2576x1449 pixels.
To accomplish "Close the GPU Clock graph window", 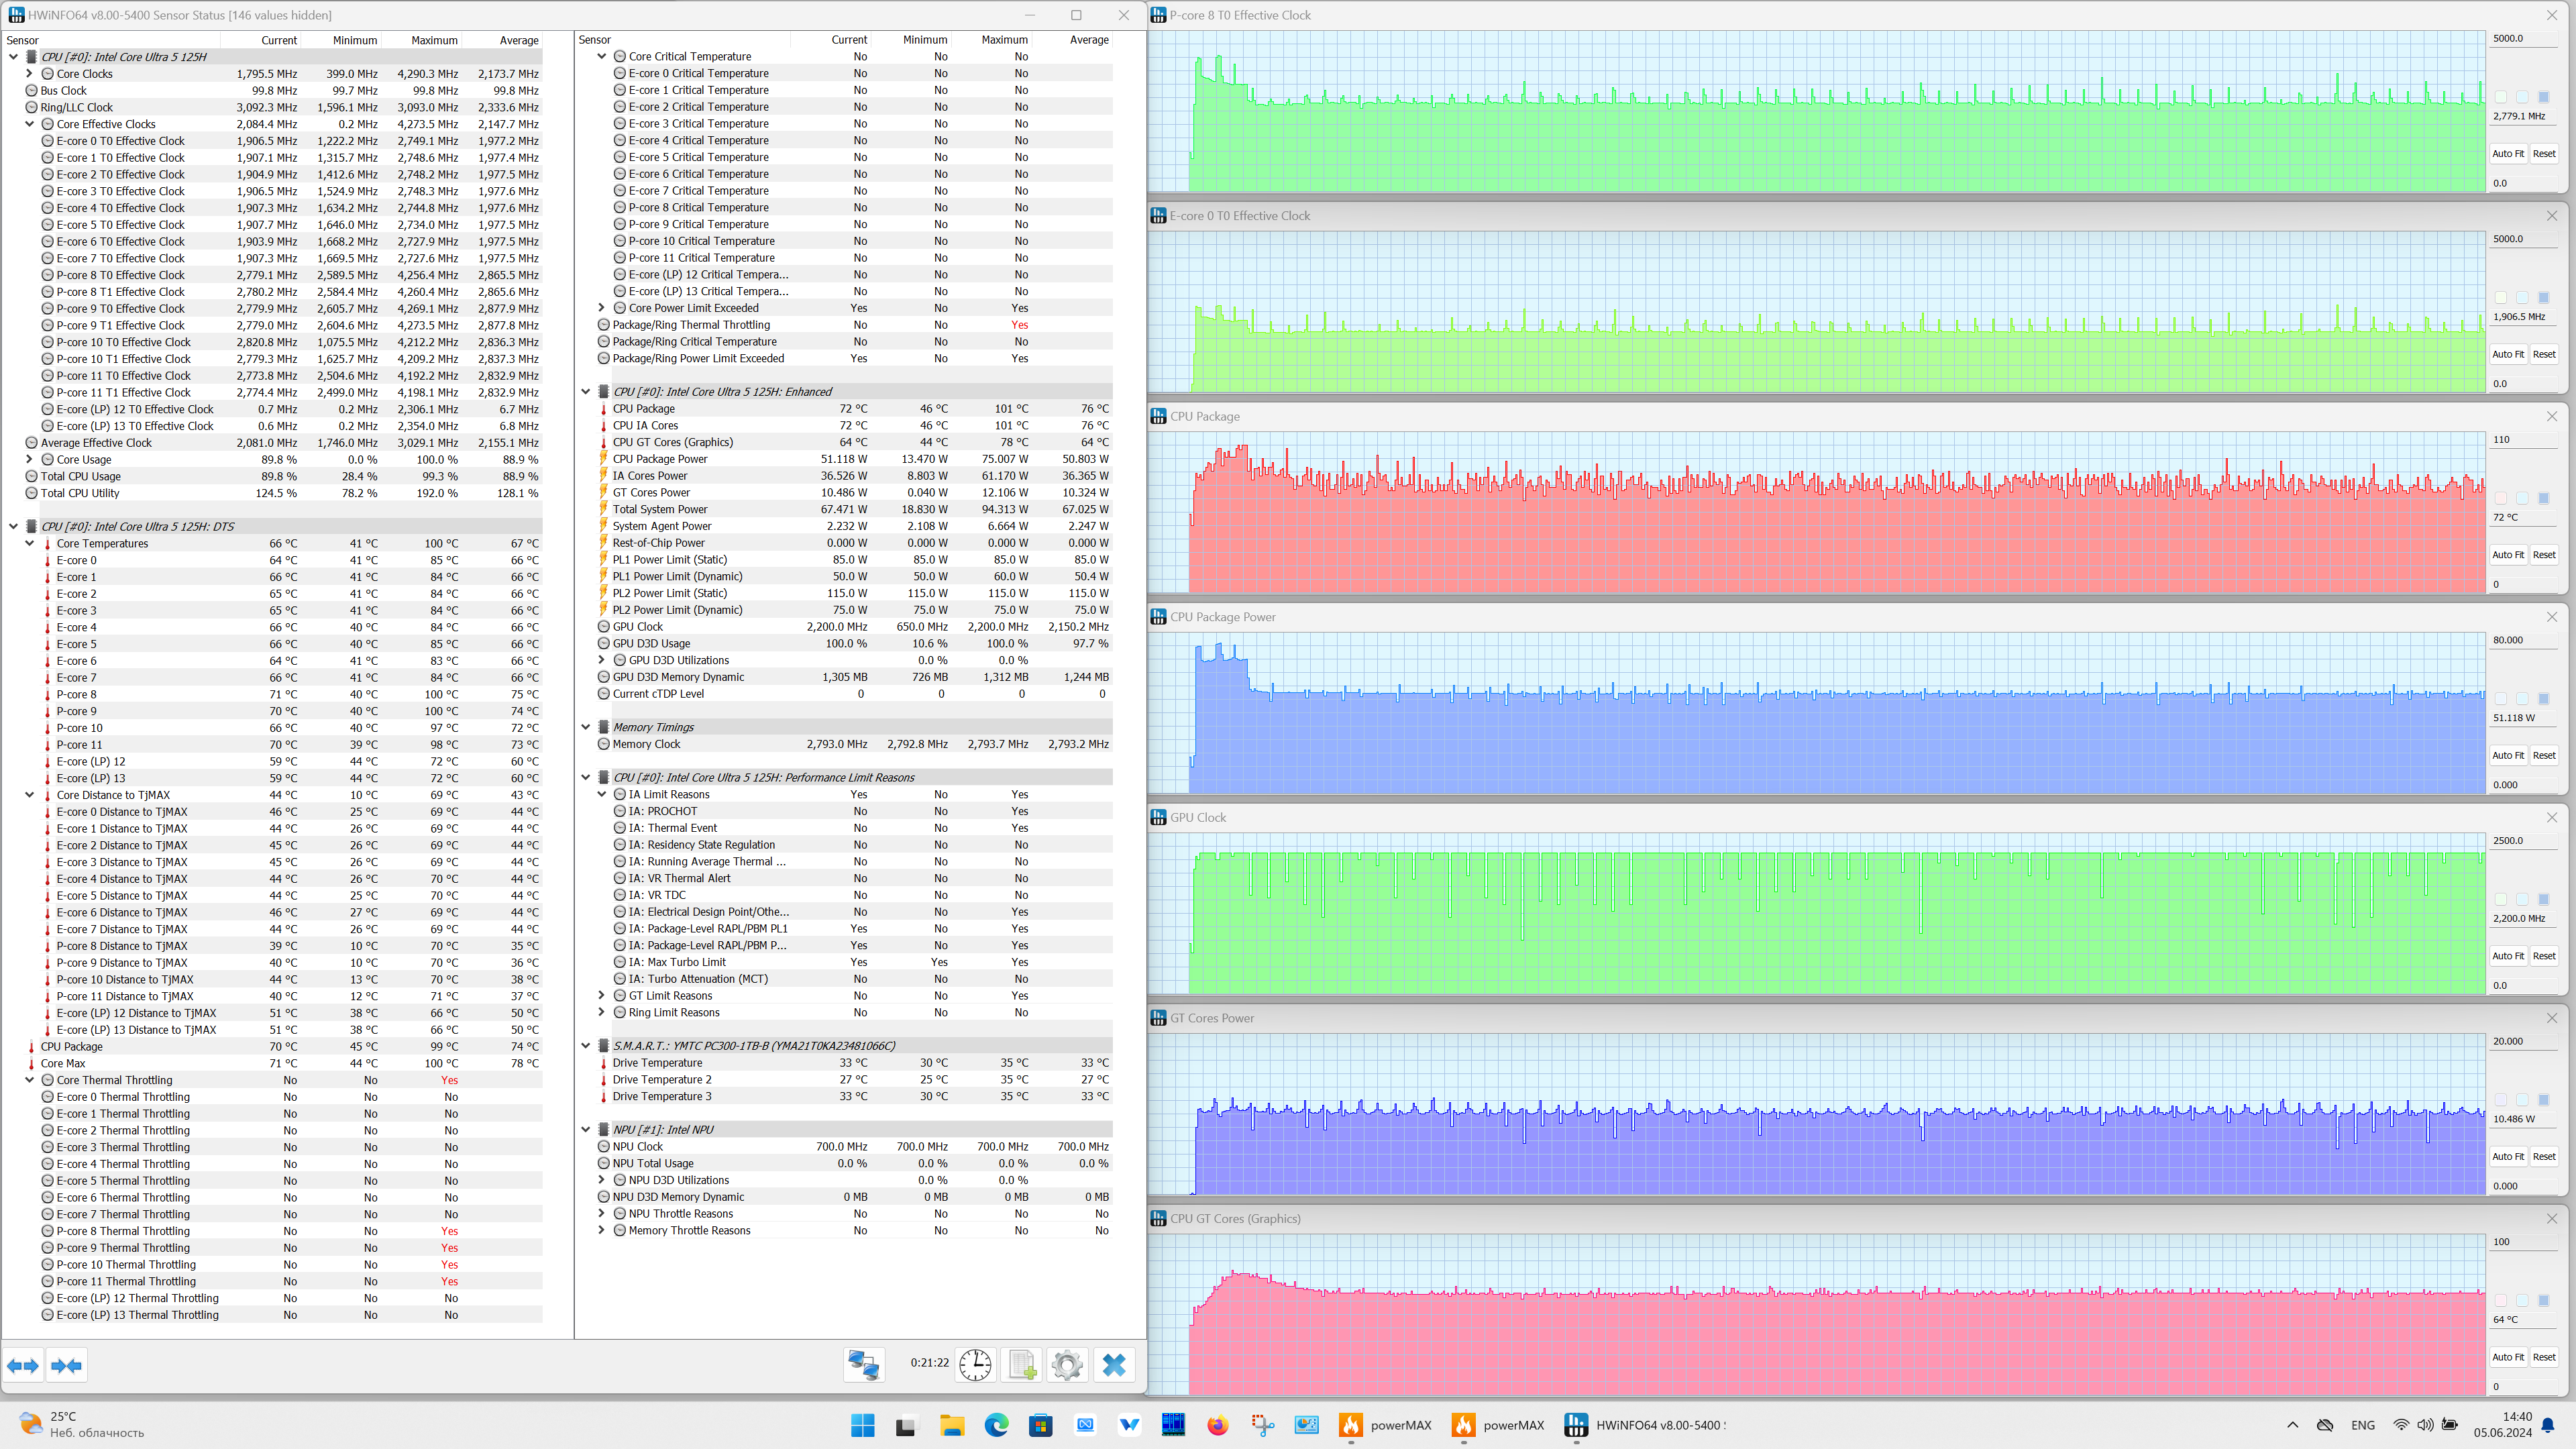I will click(2551, 818).
